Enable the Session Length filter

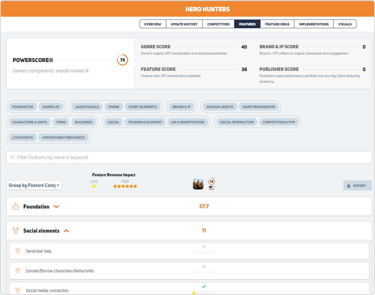point(220,107)
